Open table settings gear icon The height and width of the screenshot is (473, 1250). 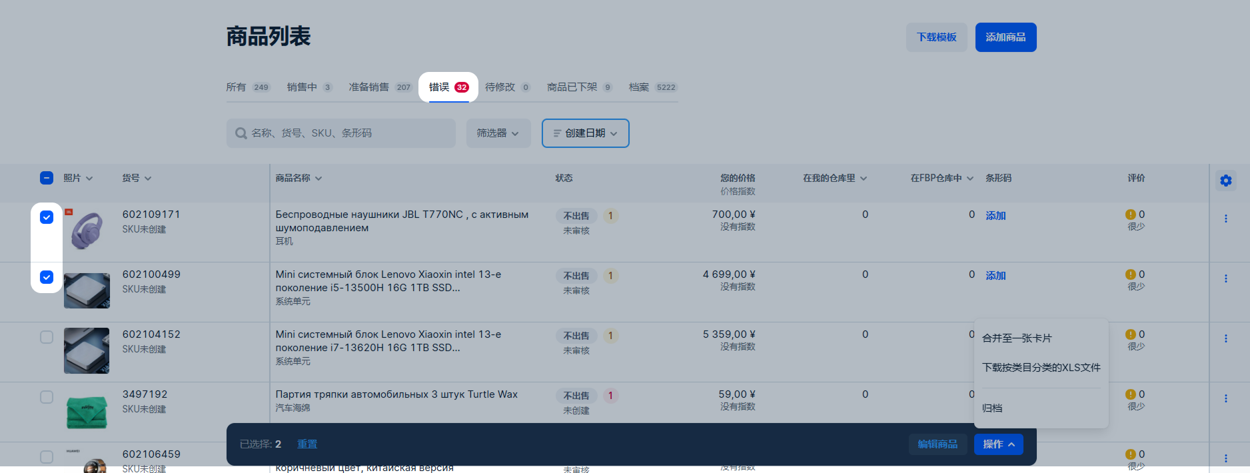tap(1225, 181)
